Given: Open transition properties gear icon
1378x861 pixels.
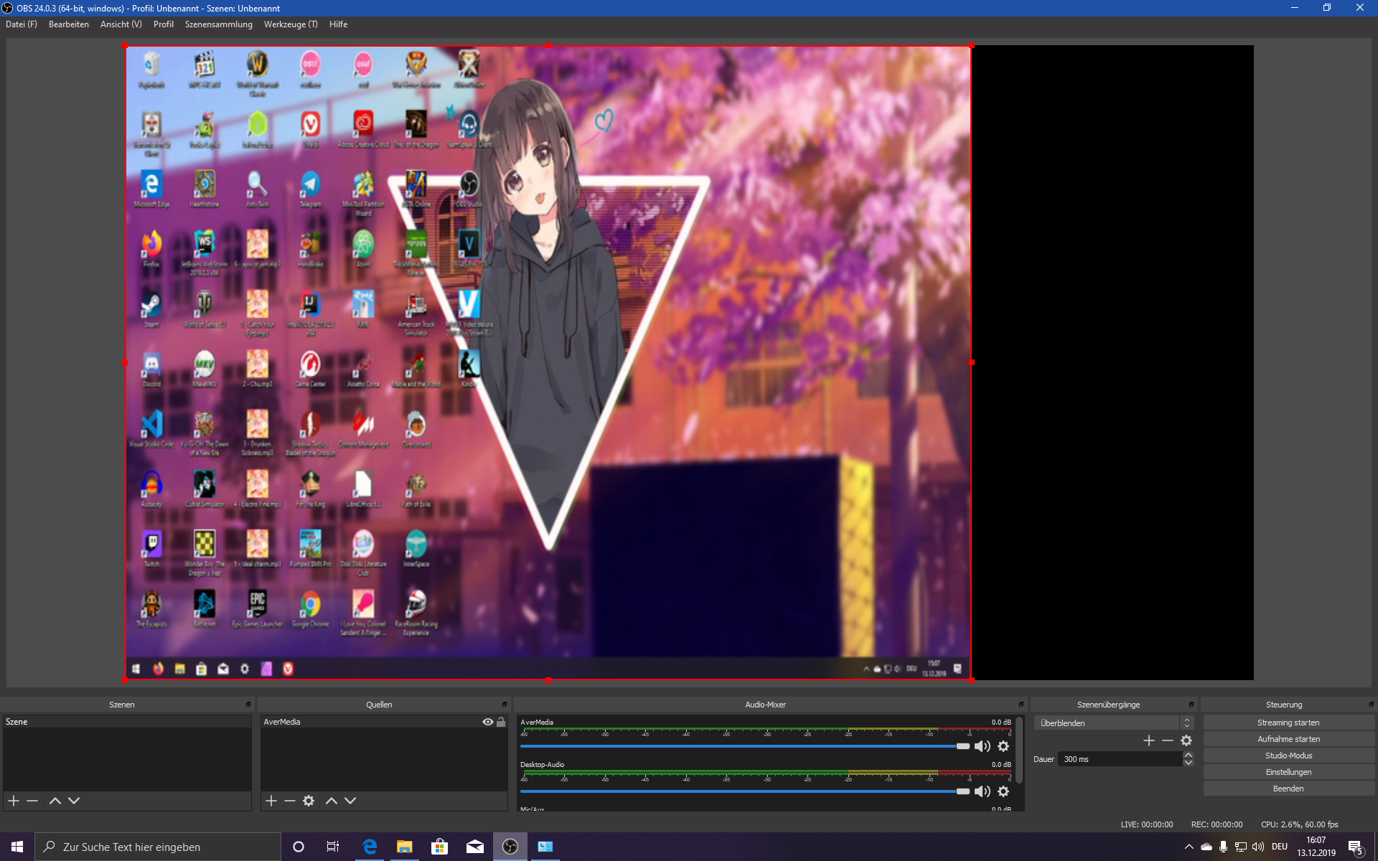Looking at the screenshot, I should (1186, 740).
